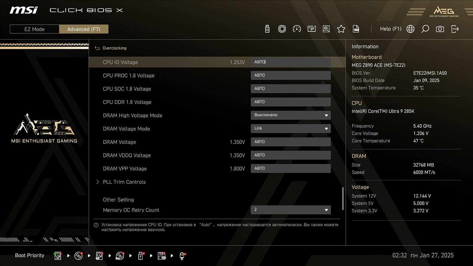This screenshot has width=473, height=266.
Task: Click the 1.800V DRAM VPP reading
Action: [x=237, y=169]
